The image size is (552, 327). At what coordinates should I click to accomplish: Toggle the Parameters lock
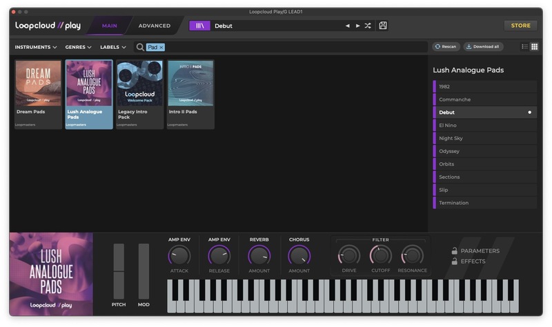click(455, 251)
